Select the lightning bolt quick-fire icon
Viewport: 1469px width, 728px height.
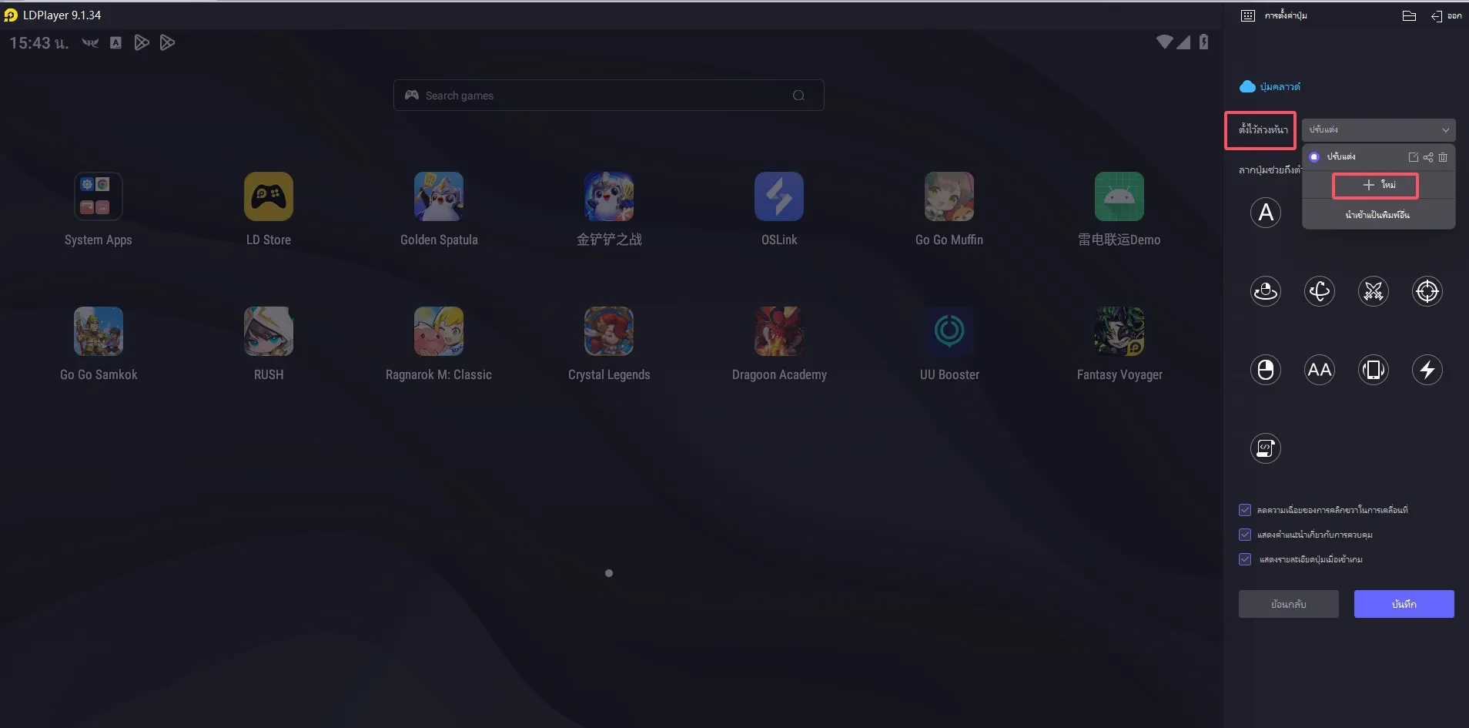point(1427,370)
